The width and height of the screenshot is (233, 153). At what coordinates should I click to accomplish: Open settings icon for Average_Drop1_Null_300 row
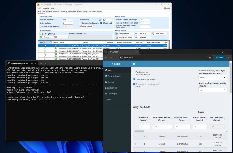[56, 54]
